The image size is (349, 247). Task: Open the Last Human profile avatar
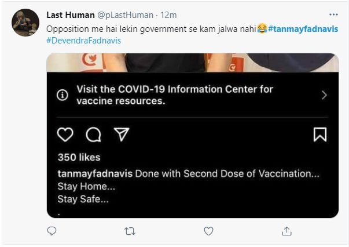[x=25, y=23]
